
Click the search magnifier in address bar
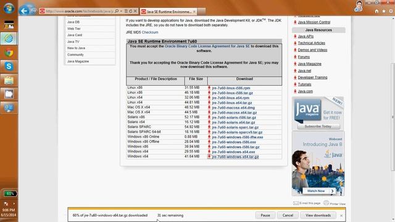[x=117, y=11]
